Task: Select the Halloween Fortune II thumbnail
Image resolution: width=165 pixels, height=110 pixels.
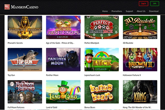Action: [140, 60]
